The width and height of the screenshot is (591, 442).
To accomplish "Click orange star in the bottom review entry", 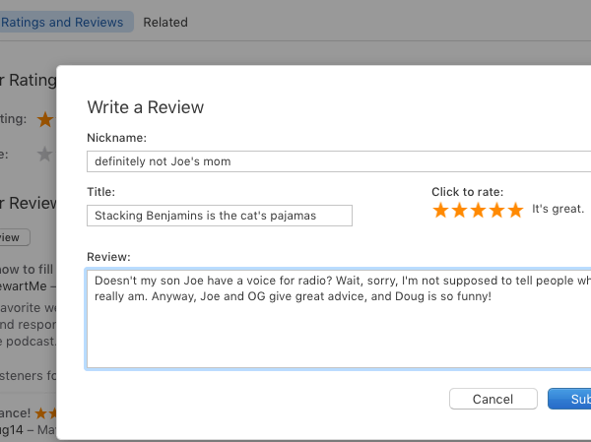I will 40,413.
